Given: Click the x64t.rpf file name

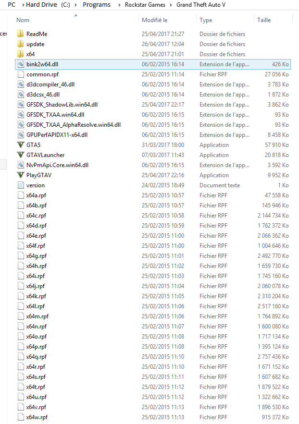Looking at the screenshot, I should tap(36, 387).
